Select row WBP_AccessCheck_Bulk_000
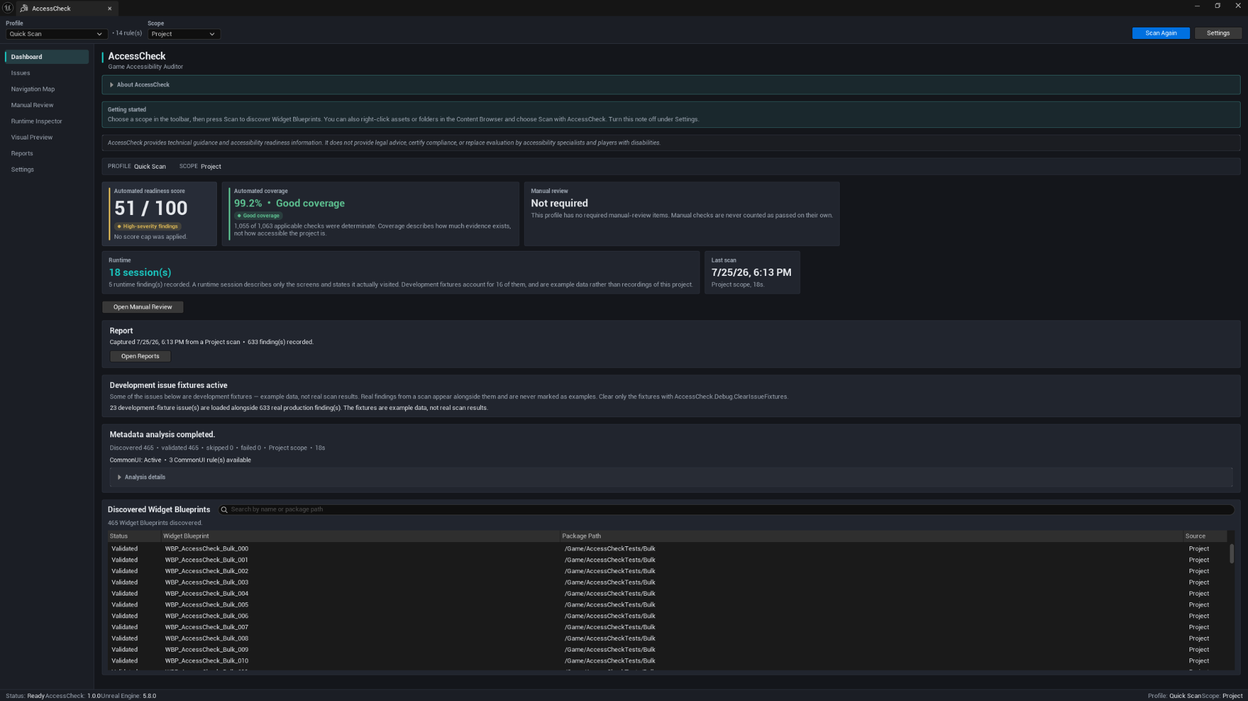This screenshot has height=701, width=1248. 667,549
